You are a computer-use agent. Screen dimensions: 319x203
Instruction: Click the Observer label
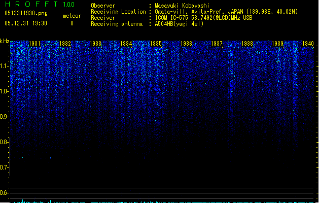(103, 6)
